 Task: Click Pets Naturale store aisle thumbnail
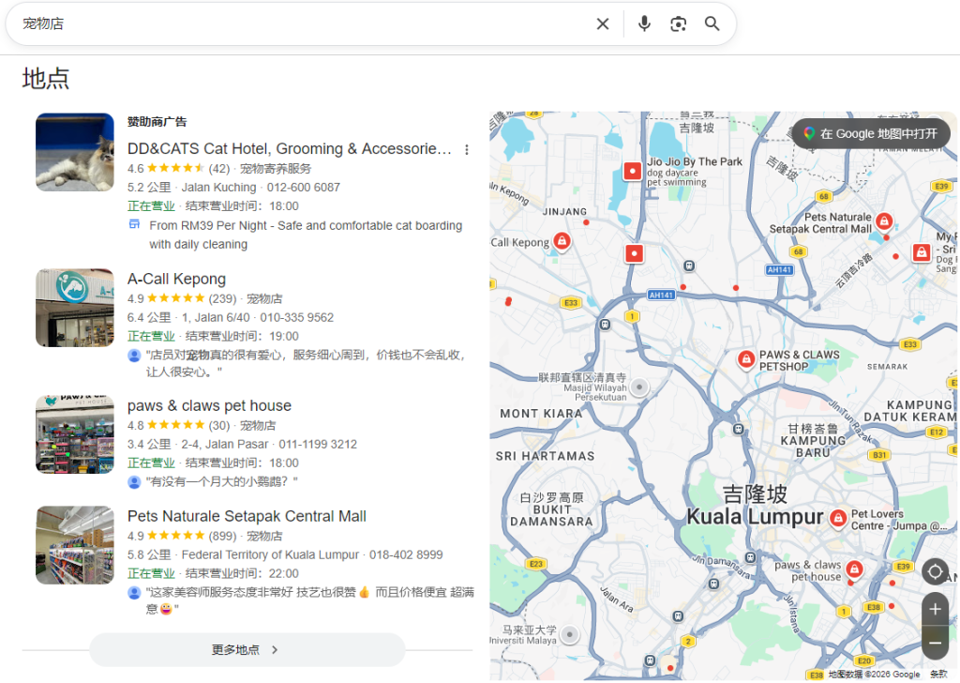point(75,544)
